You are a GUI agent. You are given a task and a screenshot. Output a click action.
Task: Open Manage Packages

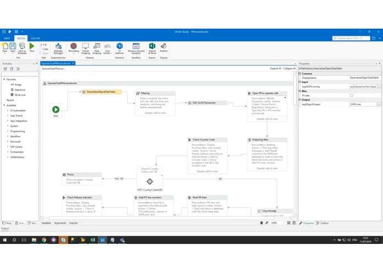pos(58,48)
